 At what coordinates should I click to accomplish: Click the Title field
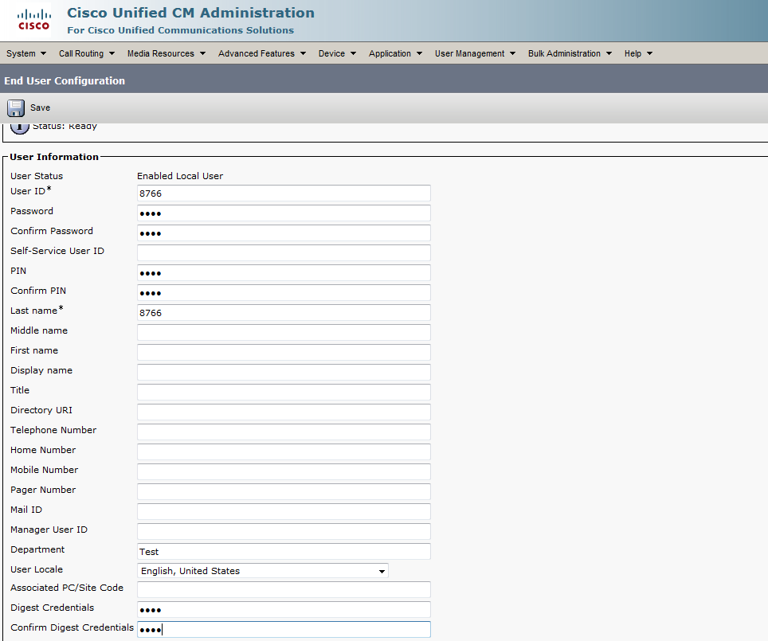click(284, 393)
